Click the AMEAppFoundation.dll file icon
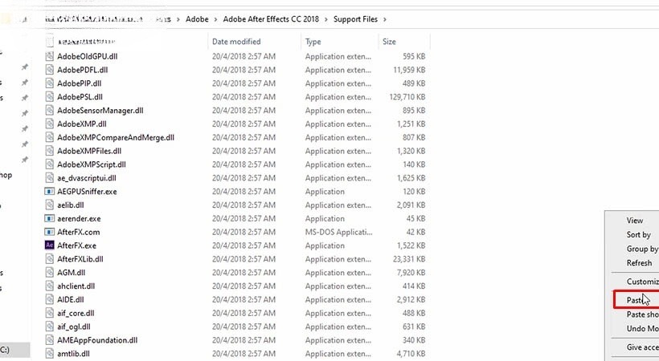 pyautogui.click(x=50, y=340)
